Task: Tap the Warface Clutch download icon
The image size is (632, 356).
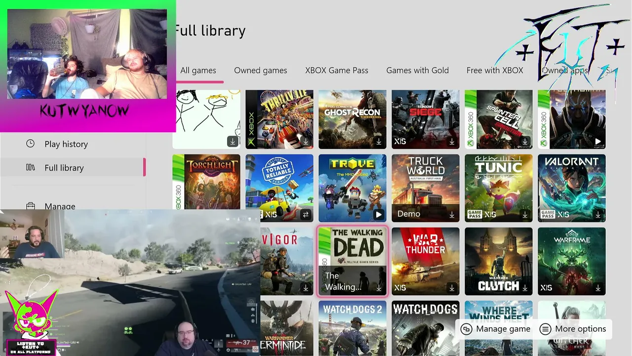Action: (x=525, y=288)
